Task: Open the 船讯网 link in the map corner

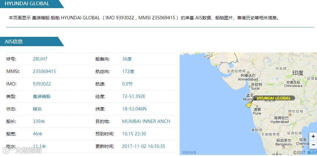Action: (x=312, y=153)
